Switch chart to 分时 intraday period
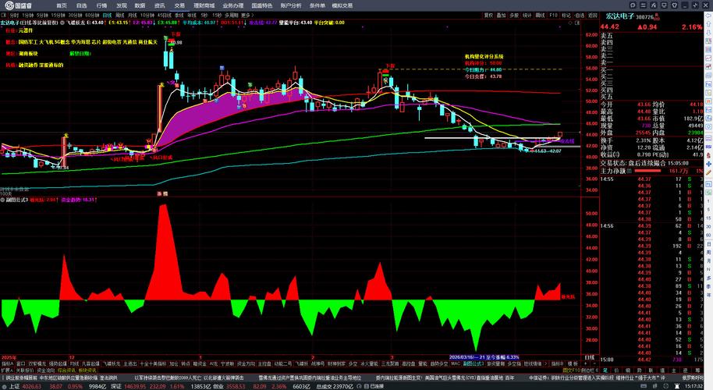The width and height of the screenshot is (713, 390). coord(15,16)
